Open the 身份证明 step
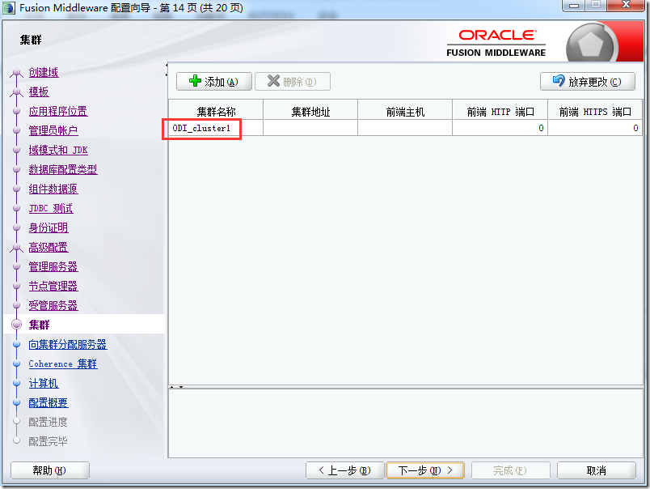 (x=48, y=227)
